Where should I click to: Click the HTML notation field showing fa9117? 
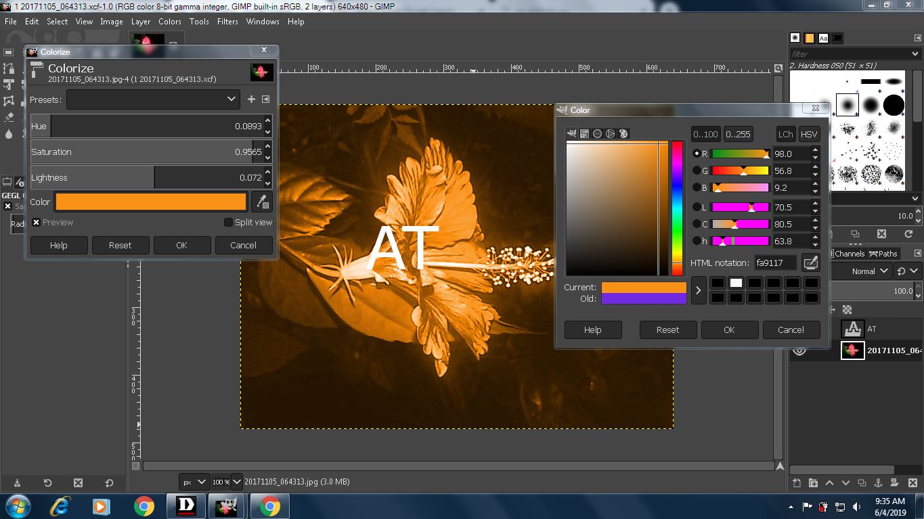pos(776,263)
